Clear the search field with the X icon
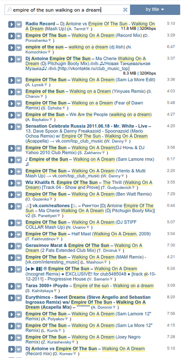This screenshot has width=181, height=358. [125, 10]
